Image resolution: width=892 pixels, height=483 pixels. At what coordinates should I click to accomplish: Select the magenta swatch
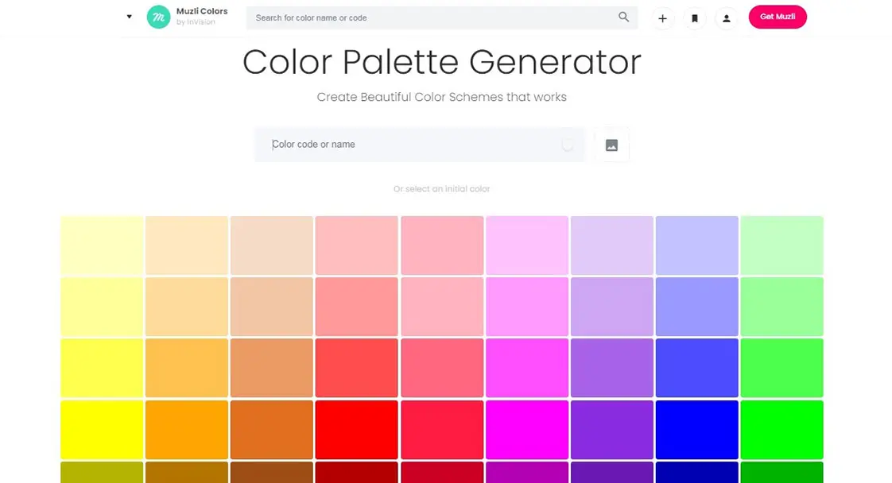point(527,430)
